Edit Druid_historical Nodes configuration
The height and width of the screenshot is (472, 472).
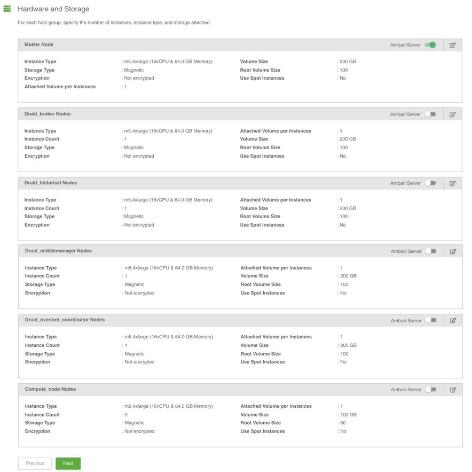452,183
